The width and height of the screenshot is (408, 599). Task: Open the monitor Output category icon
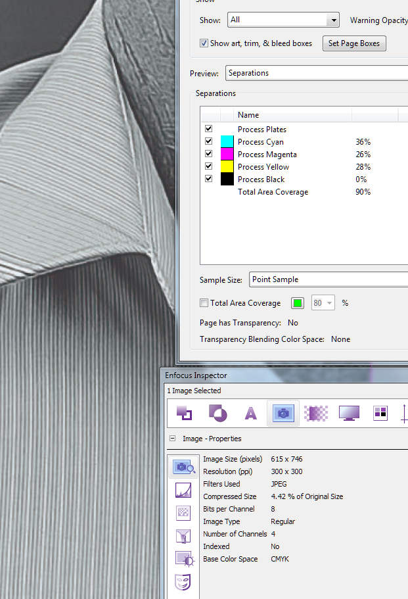pos(349,414)
